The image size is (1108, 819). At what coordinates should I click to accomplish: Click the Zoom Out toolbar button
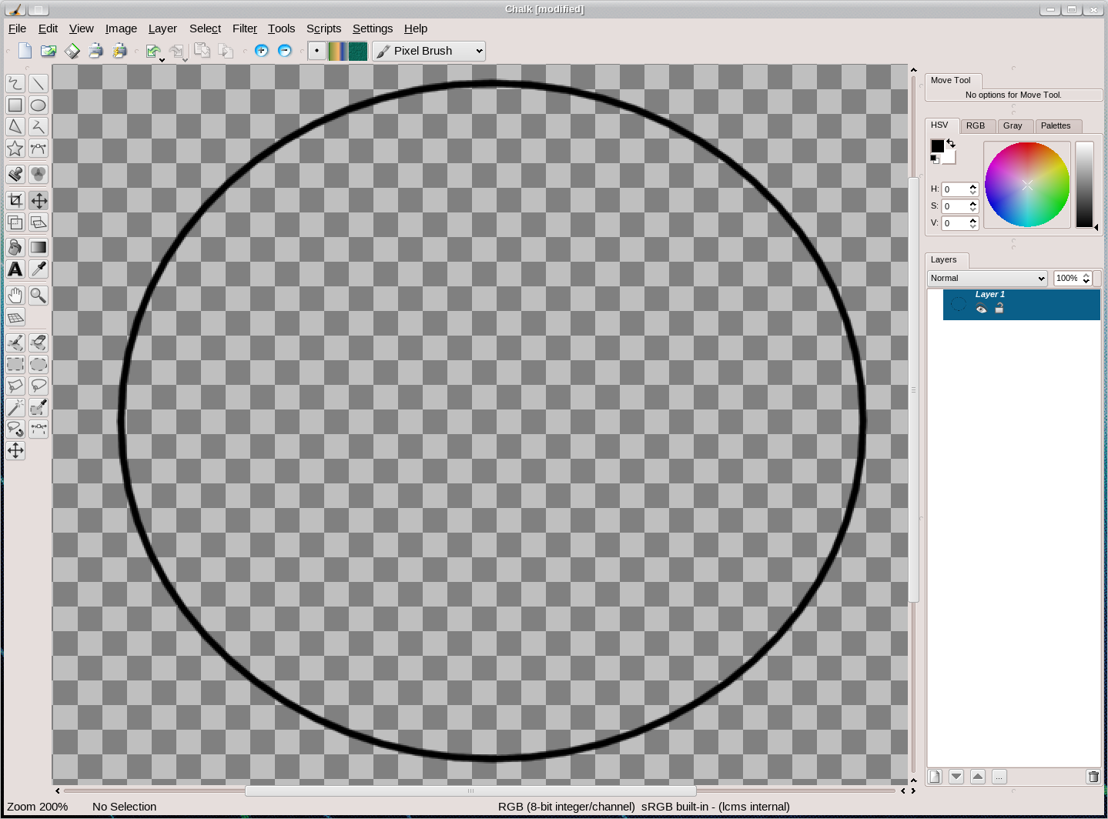click(285, 51)
